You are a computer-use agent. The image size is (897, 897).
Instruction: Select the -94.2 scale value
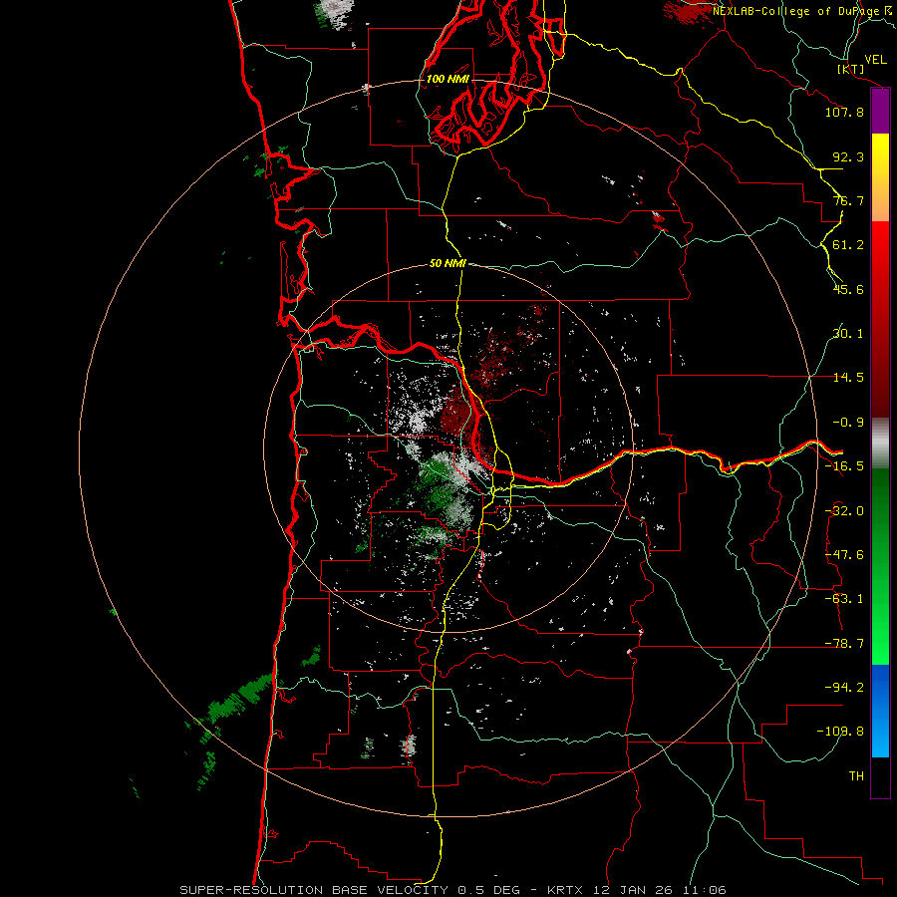844,688
